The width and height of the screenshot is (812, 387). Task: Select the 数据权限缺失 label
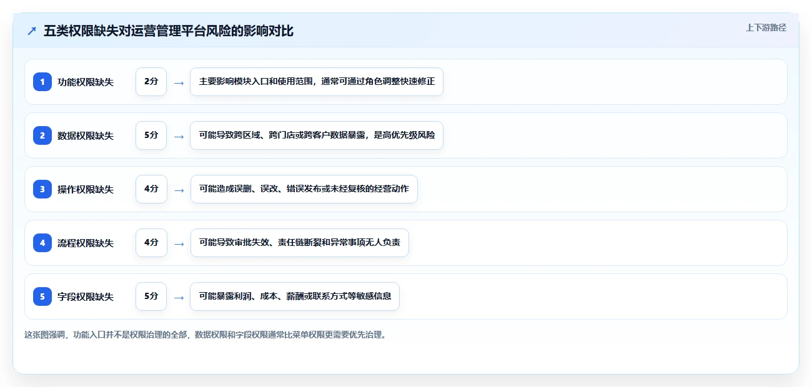[86, 135]
